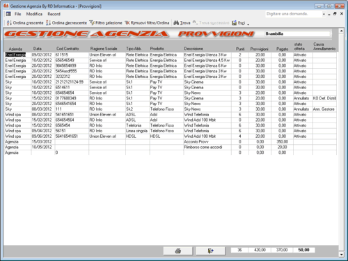
Task: Open the Modifica menu
Action: 34,14
